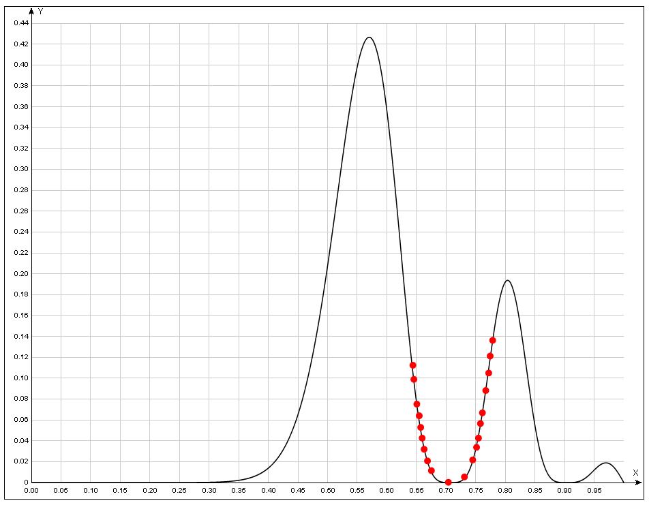
Task: Select the topmost red point on left branch
Action: 412,365
